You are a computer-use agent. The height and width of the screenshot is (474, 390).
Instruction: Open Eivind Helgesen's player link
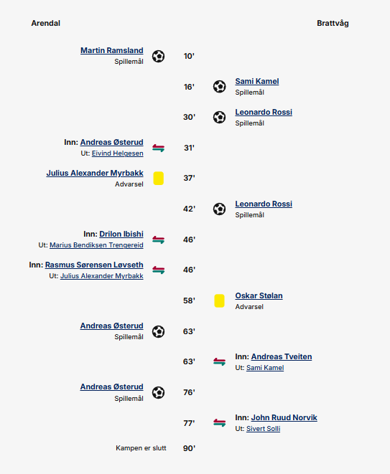pos(118,153)
